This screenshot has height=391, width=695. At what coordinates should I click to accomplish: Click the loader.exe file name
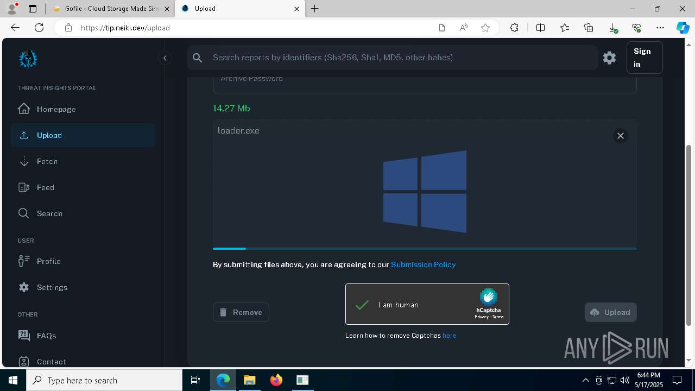click(x=238, y=131)
